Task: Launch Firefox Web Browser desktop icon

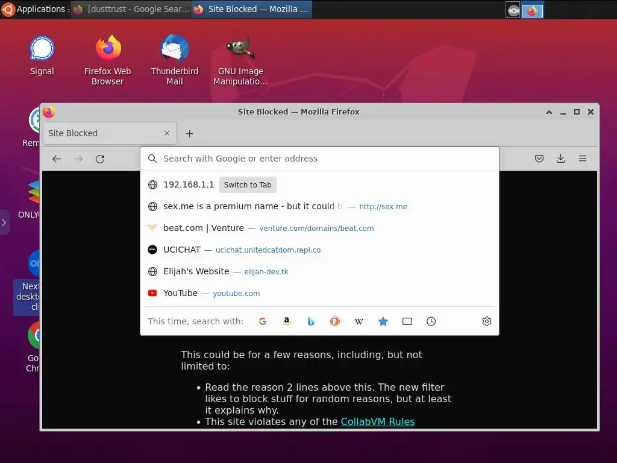Action: coord(108,60)
